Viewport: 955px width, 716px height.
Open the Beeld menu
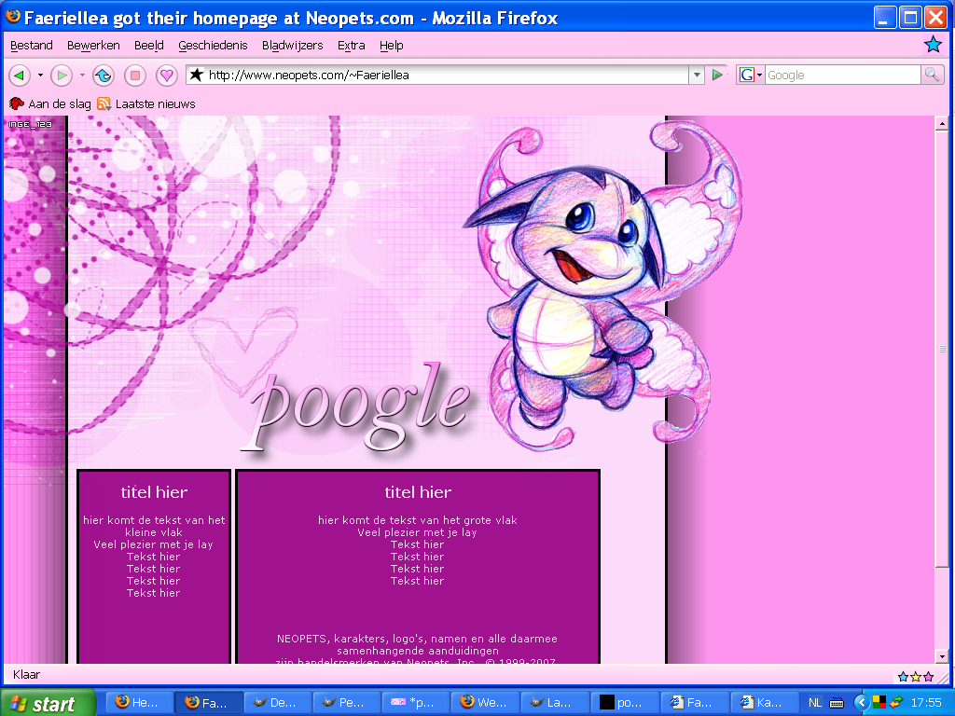pyautogui.click(x=149, y=45)
